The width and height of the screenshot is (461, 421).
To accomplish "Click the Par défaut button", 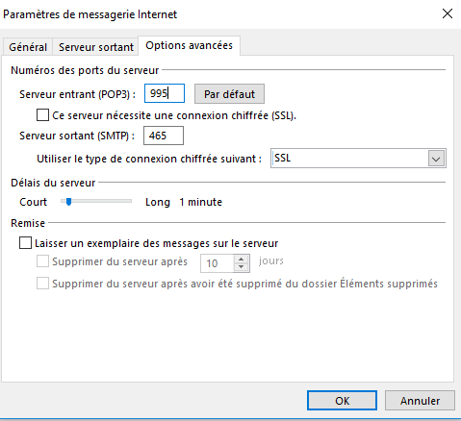I will click(x=229, y=94).
